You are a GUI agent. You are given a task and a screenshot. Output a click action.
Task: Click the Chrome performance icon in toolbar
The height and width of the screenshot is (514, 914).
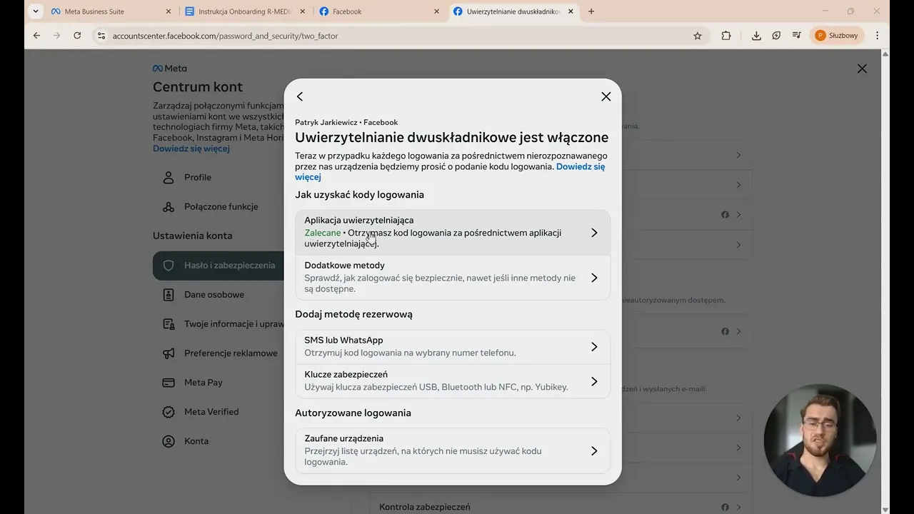pyautogui.click(x=776, y=36)
